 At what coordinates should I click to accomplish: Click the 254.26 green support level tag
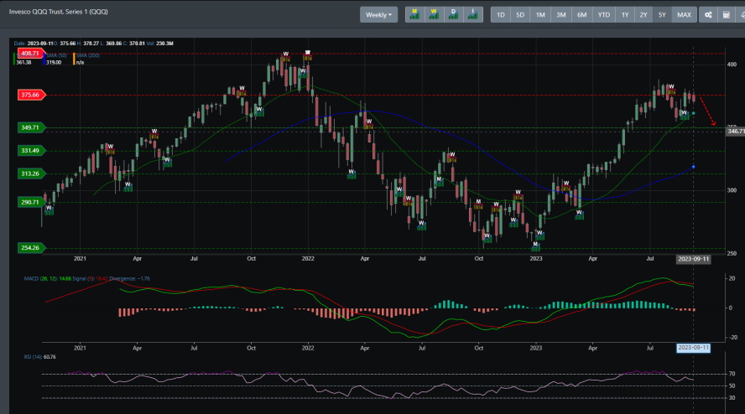[31, 248]
